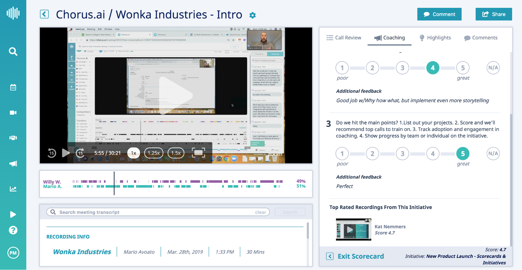The width and height of the screenshot is (522, 270).
Task: Click the 'Perfect' additional feedback text
Action: (344, 186)
